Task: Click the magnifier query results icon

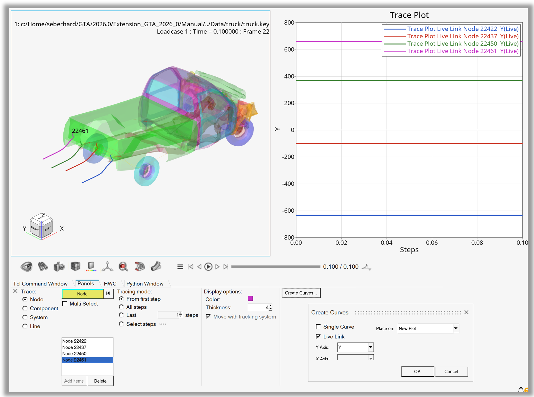Action: [x=123, y=267]
